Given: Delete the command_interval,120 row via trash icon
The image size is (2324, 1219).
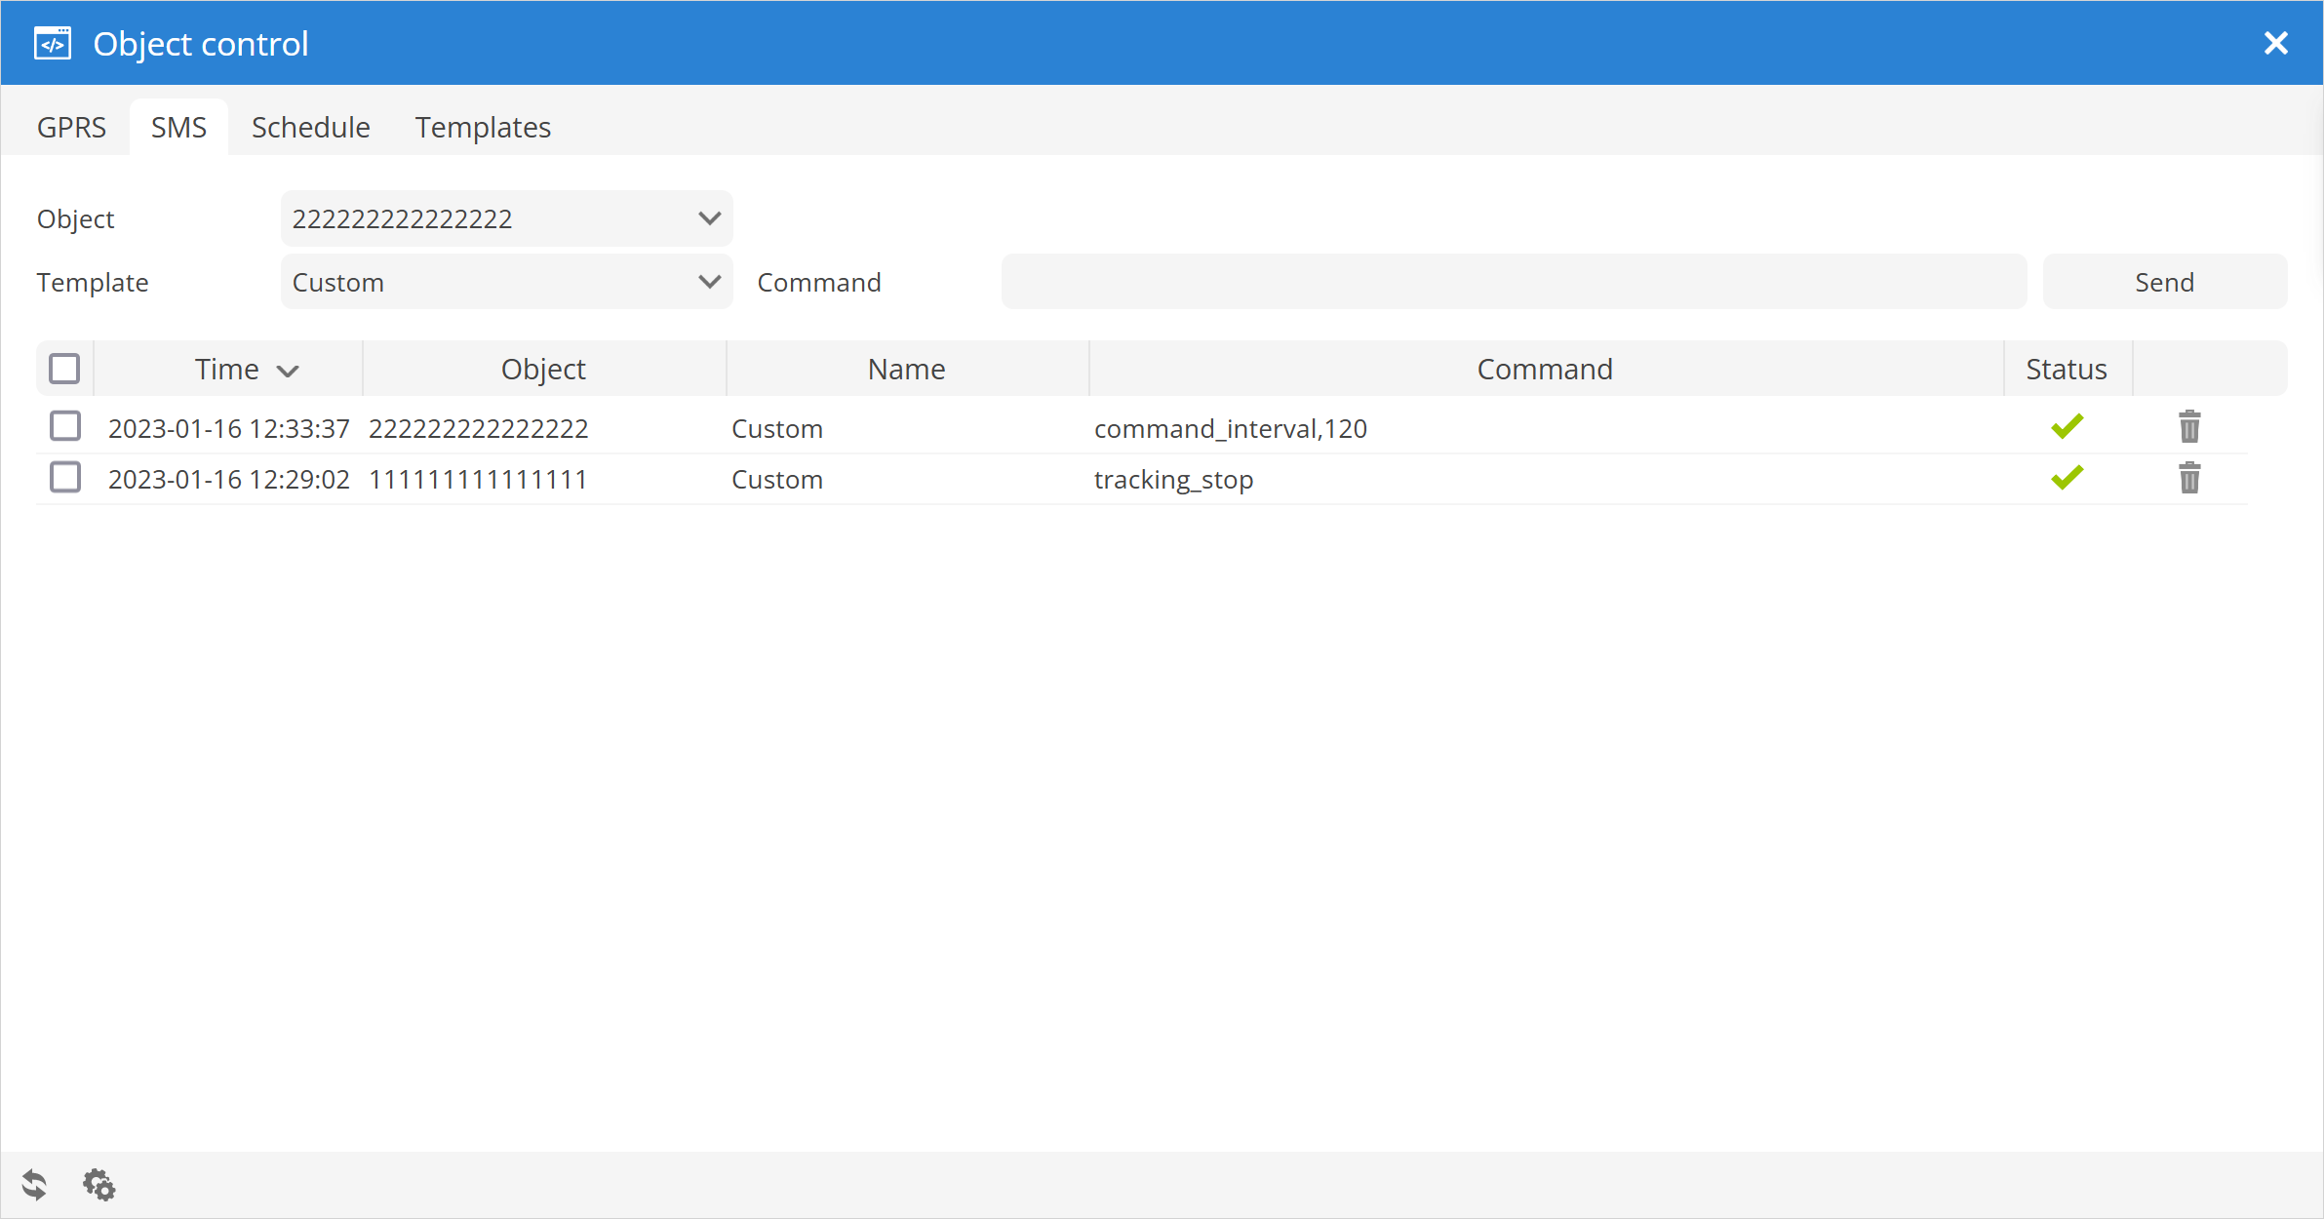Looking at the screenshot, I should [2188, 427].
